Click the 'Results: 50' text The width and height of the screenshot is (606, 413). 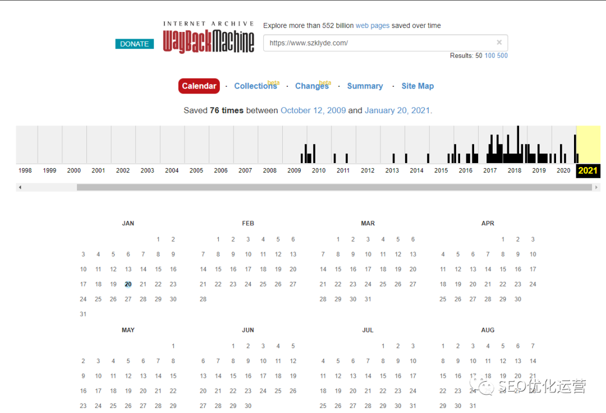pos(466,55)
